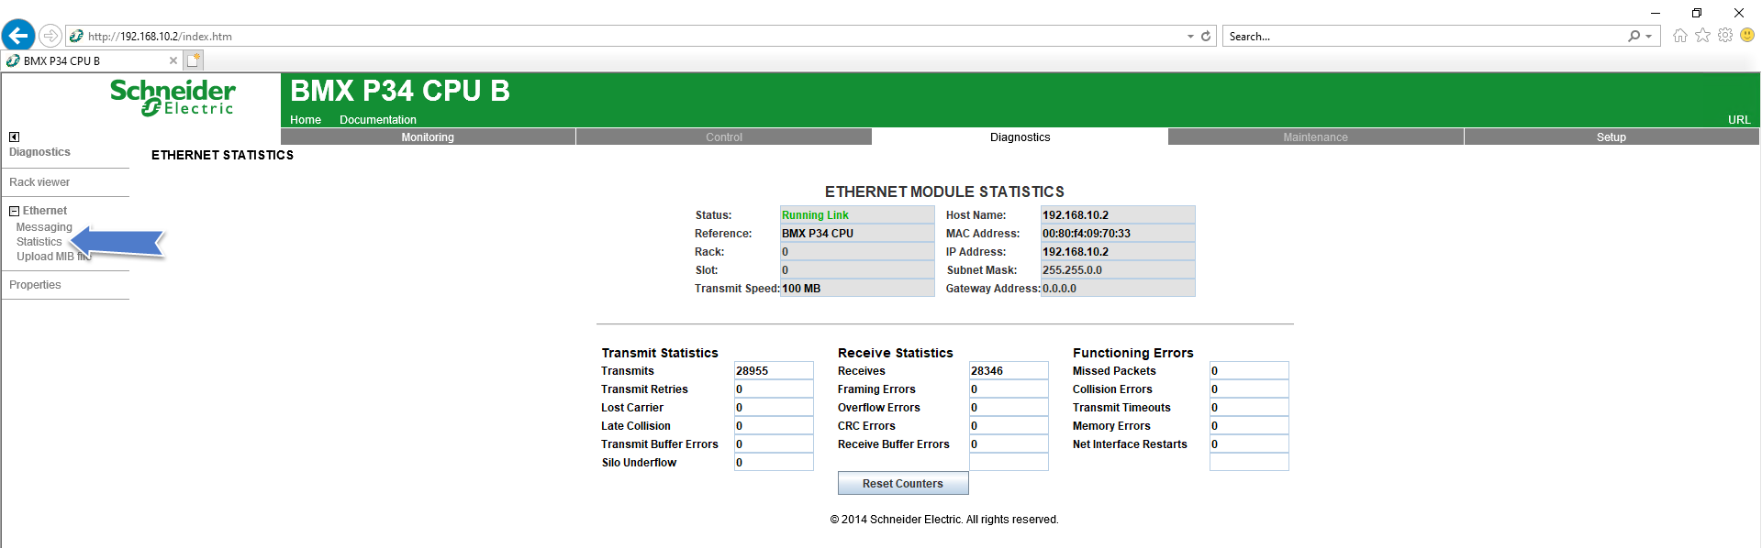
Task: Open Messaging under Ethernet
Action: 44,227
